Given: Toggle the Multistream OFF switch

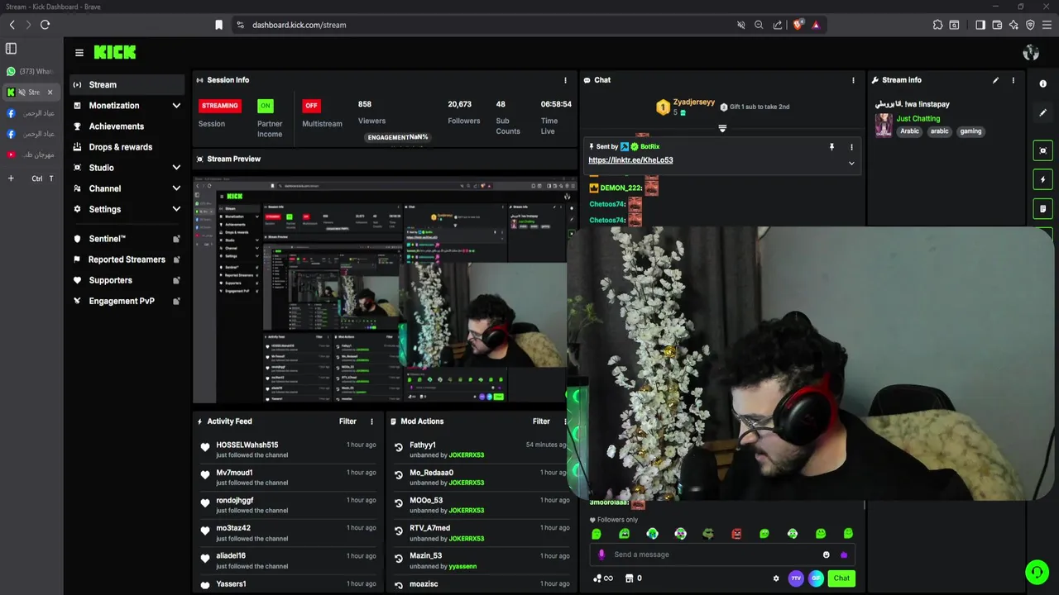Looking at the screenshot, I should coord(311,106).
